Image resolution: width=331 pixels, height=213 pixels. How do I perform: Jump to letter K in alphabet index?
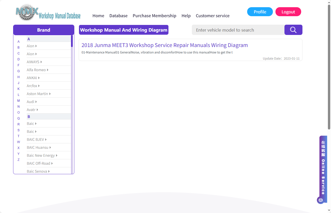coord(19,89)
